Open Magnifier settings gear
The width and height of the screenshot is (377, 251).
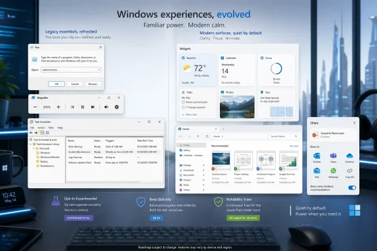(117, 107)
